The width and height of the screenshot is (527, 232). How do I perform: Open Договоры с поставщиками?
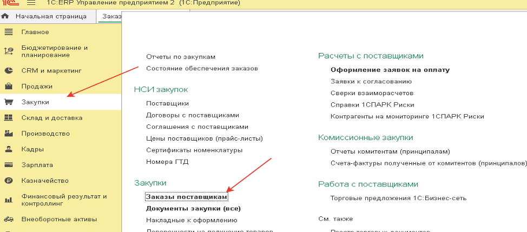tap(193, 115)
